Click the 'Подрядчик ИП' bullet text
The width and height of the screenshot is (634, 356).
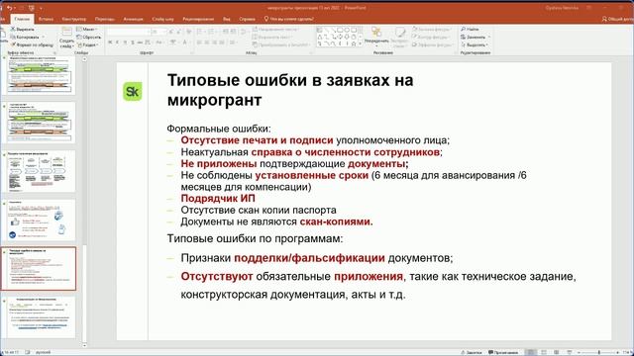(x=218, y=198)
